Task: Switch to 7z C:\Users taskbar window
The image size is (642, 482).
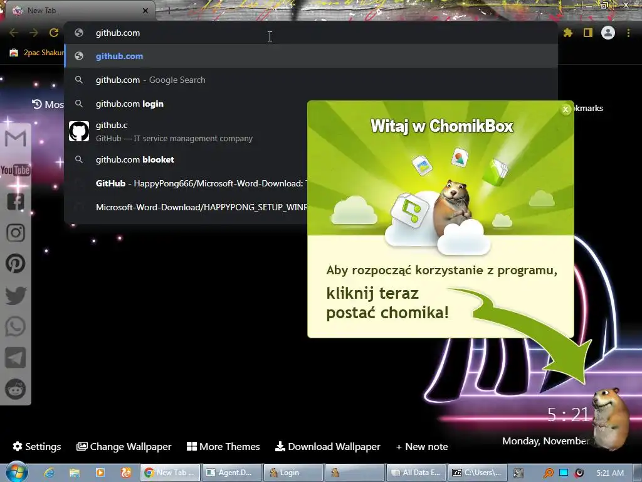Action: [478, 473]
